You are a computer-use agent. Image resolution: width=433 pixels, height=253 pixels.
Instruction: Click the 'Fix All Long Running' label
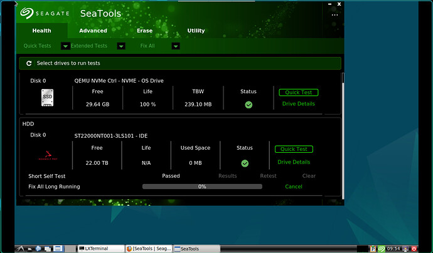click(x=54, y=187)
